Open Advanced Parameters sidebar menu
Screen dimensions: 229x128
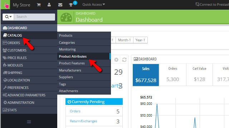(x=29, y=95)
